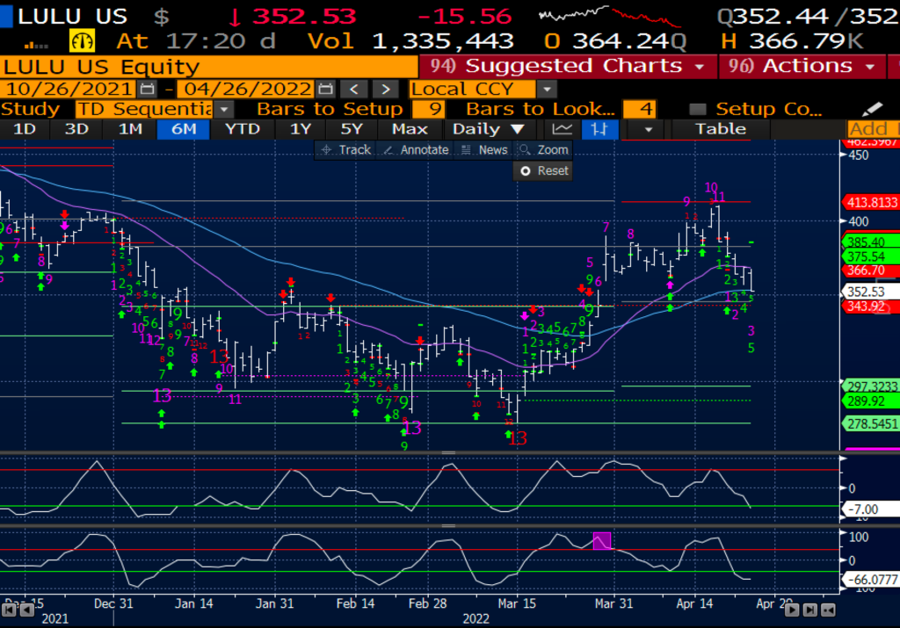Click the Track crosshair tool
The image size is (900, 628).
pos(345,149)
